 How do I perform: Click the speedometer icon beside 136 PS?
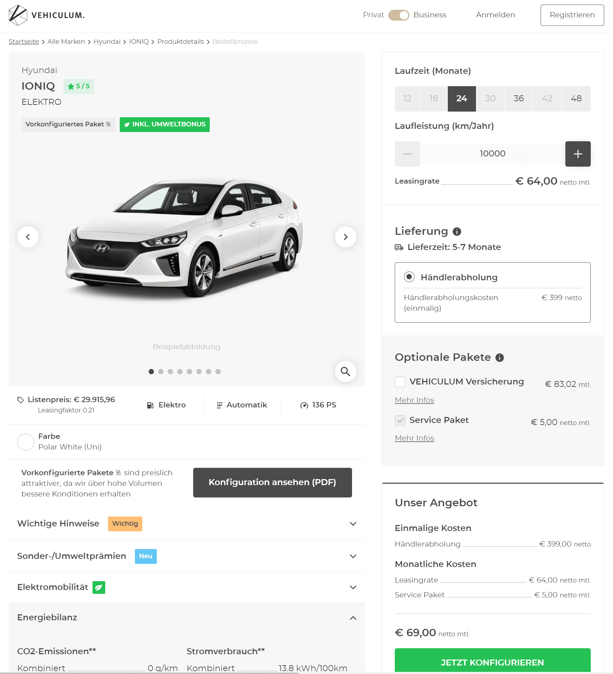click(304, 405)
